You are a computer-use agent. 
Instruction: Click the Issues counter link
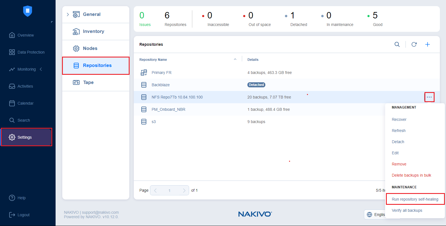[x=145, y=25]
